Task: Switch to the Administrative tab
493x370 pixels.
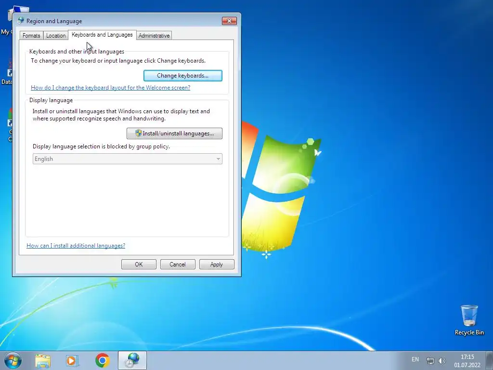Action: click(x=154, y=36)
